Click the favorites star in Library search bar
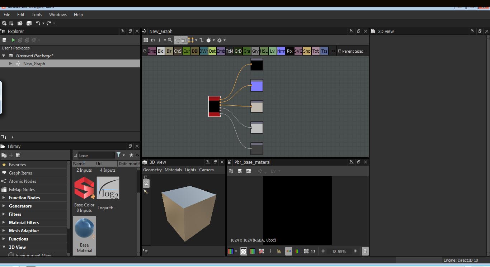This screenshot has width=490, height=267. coord(131,155)
